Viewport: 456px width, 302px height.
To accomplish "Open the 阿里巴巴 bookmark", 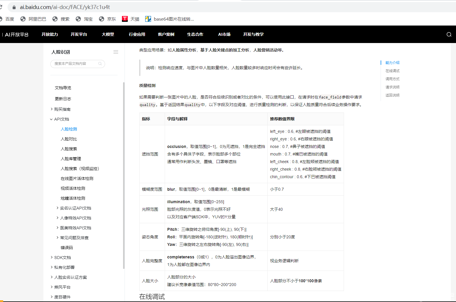I will point(33,19).
